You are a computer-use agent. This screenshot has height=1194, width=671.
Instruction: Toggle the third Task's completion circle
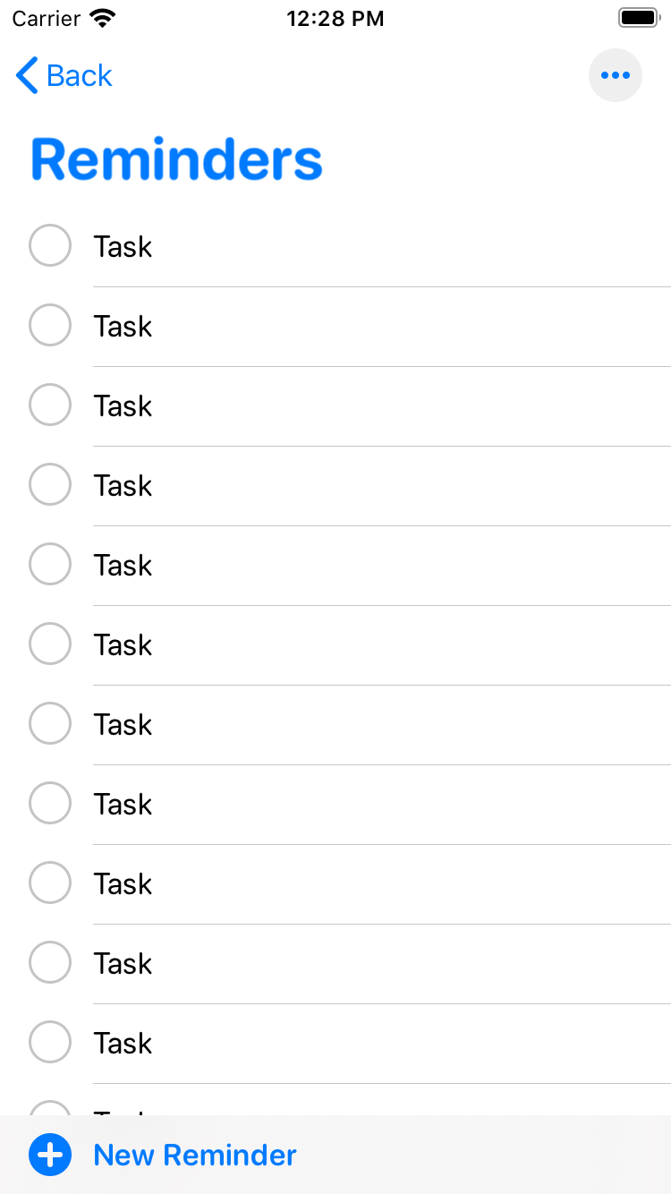click(x=50, y=405)
